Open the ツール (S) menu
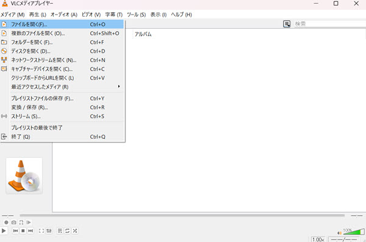The width and height of the screenshot is (366, 242). pos(136,15)
